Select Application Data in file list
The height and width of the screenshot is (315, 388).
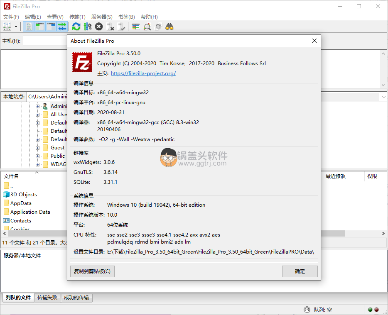tap(30, 212)
